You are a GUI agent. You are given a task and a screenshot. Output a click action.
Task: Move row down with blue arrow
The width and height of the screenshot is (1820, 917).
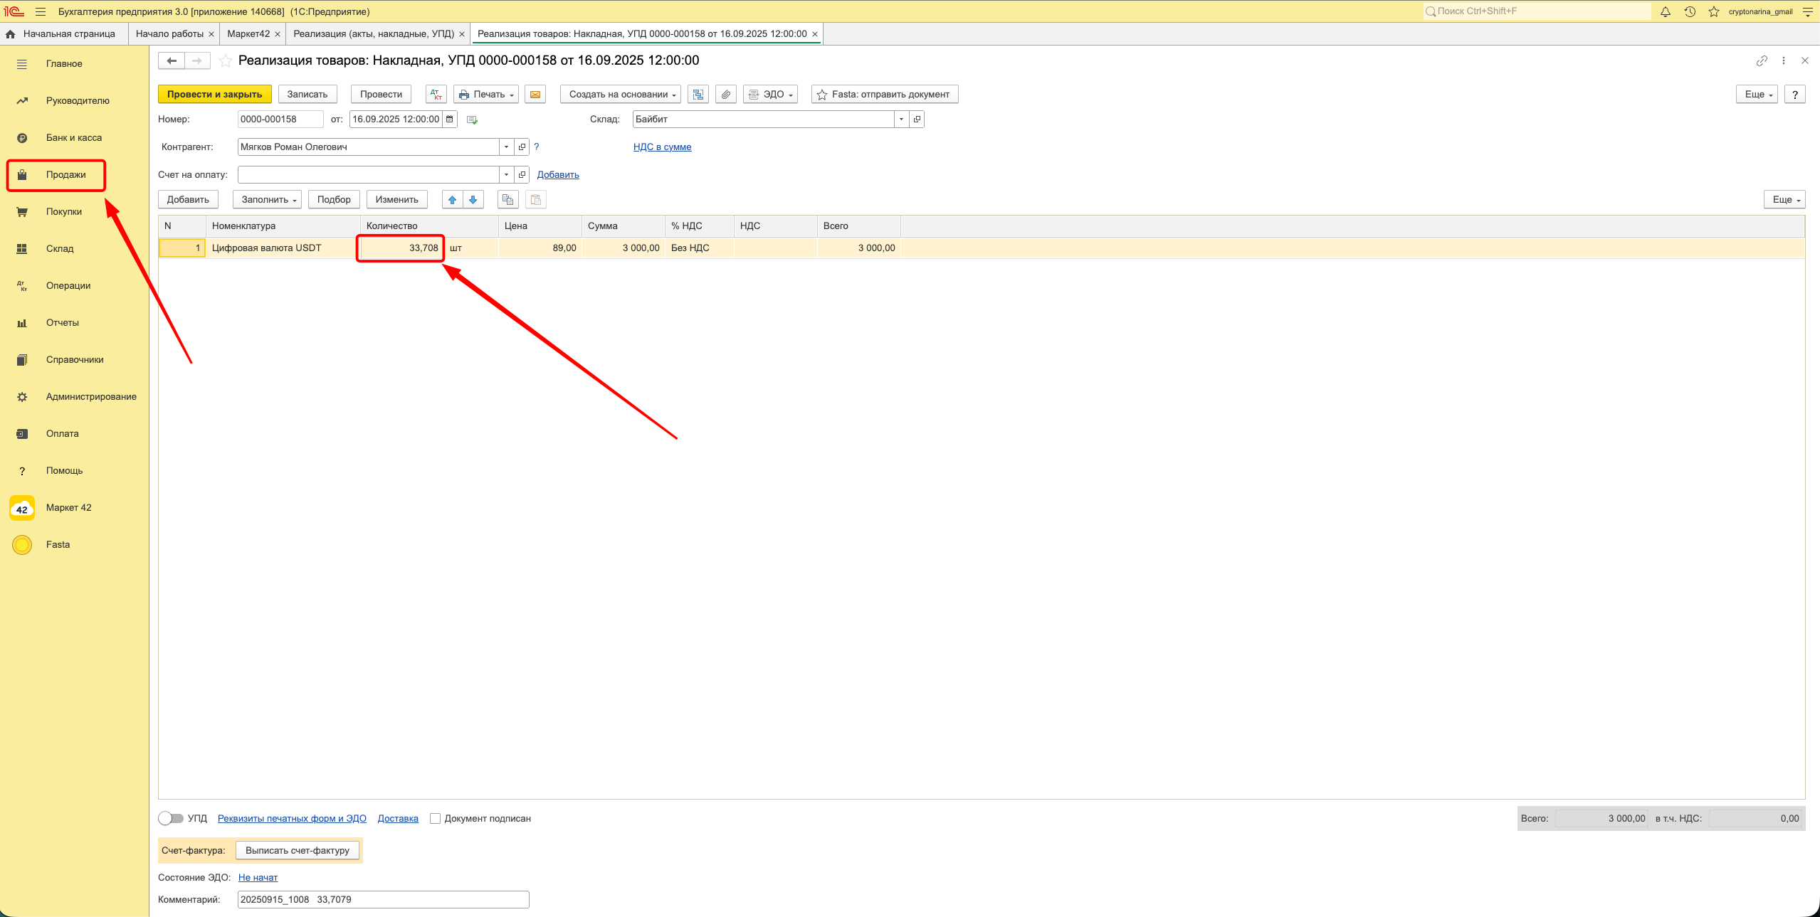tap(473, 200)
